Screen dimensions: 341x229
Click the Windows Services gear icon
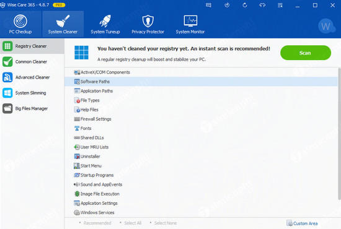pos(77,212)
